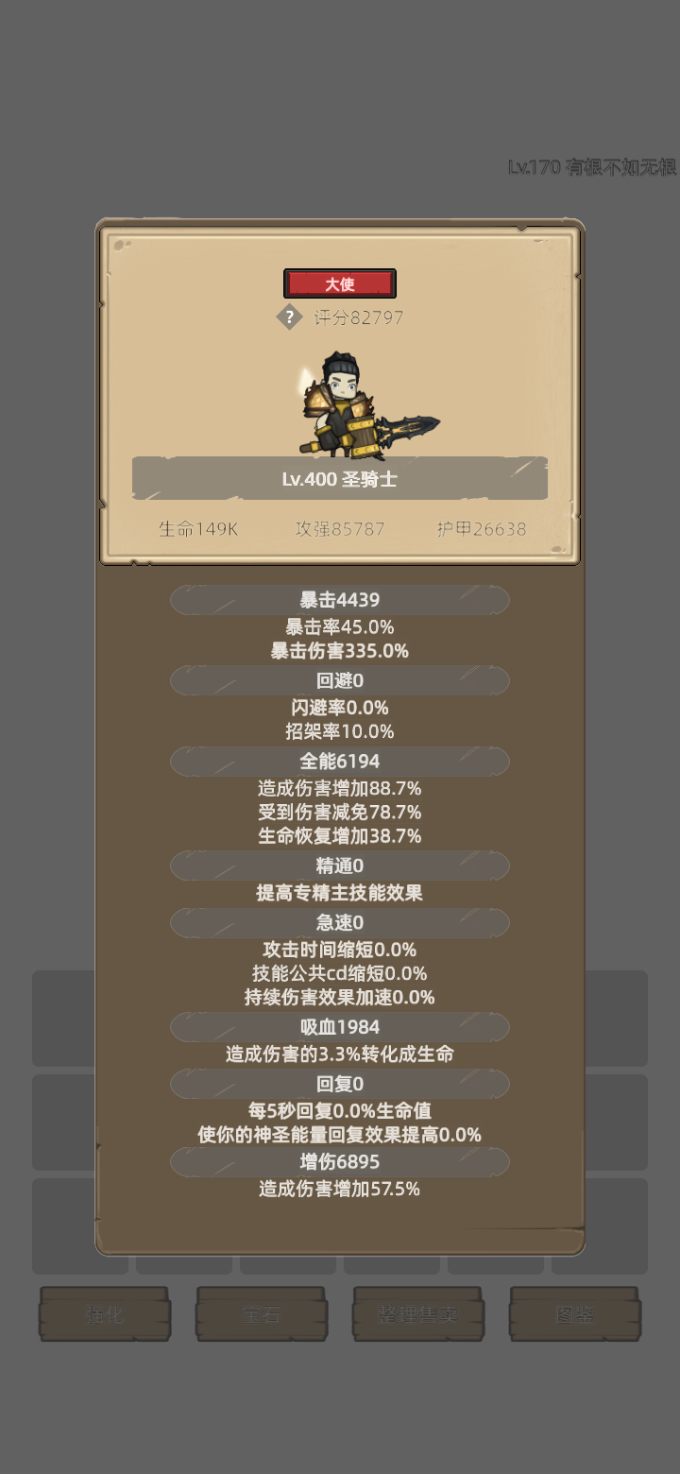Open the 宝石 gem button
Image resolution: width=680 pixels, height=1474 pixels.
pos(262,1314)
